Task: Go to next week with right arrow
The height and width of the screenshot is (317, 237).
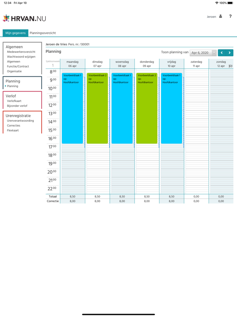Action: click(230, 53)
